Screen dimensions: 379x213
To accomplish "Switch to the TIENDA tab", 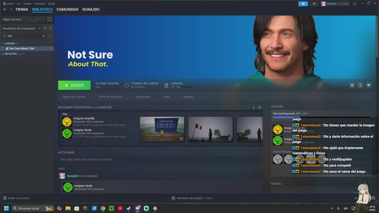I will pos(22,9).
